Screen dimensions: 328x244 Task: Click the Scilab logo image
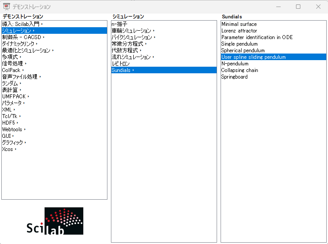(55, 221)
